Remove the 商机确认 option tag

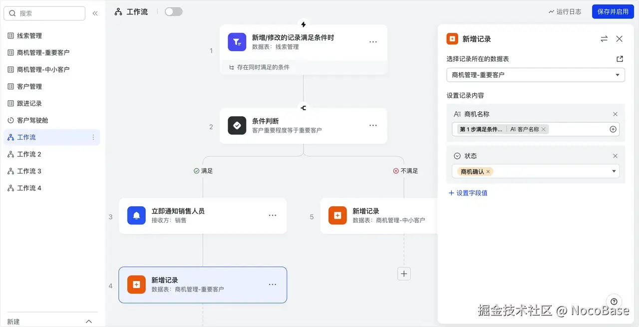pos(488,171)
